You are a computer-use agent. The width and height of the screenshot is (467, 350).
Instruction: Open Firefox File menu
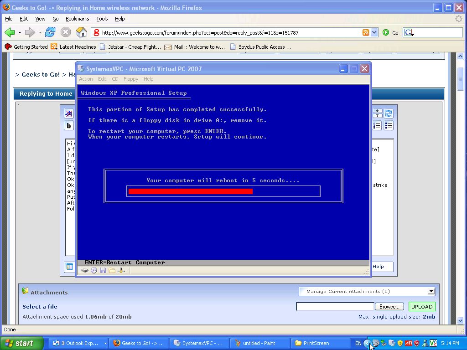click(x=9, y=19)
